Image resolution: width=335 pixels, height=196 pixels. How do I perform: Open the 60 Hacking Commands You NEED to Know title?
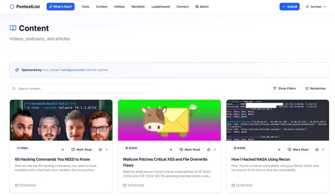tap(52, 159)
